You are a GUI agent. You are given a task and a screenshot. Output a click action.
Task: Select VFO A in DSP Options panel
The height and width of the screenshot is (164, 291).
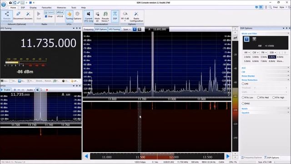pos(246,39)
